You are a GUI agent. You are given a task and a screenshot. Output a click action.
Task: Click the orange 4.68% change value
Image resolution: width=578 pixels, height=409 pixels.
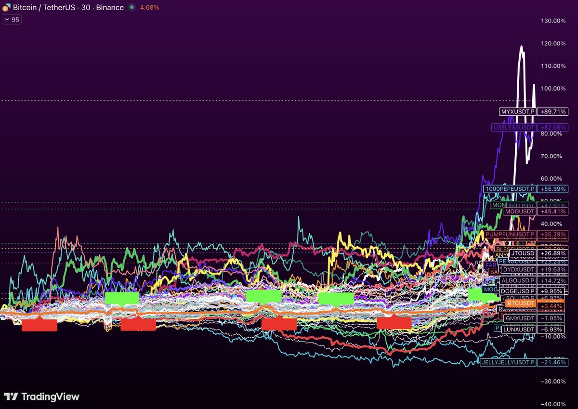point(149,8)
